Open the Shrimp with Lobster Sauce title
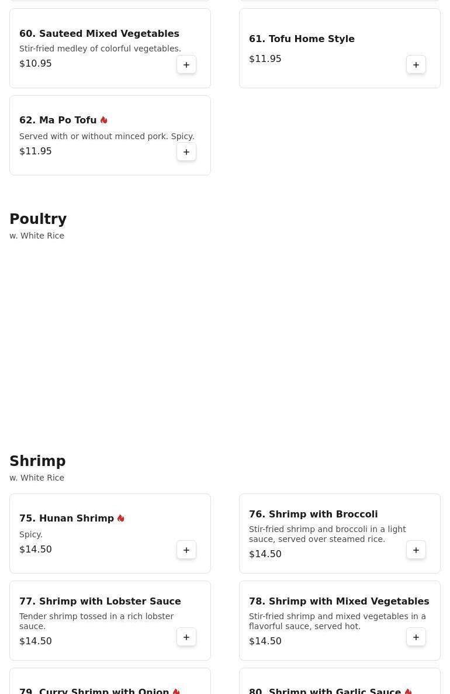This screenshot has height=694, width=450. point(100,602)
